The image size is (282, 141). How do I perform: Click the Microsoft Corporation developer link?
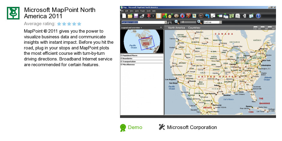192,127
